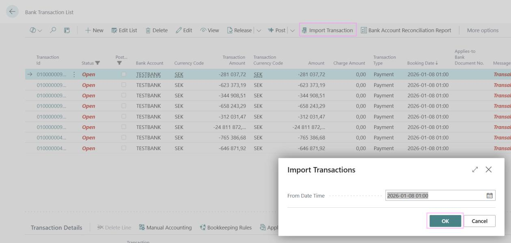Viewport: 511px width, 243px height.
Task: Select Transaction Amount cell -765 386,68
Action: tap(232, 138)
